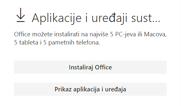Click the word "Aplikacije" in heading

(x=57, y=18)
